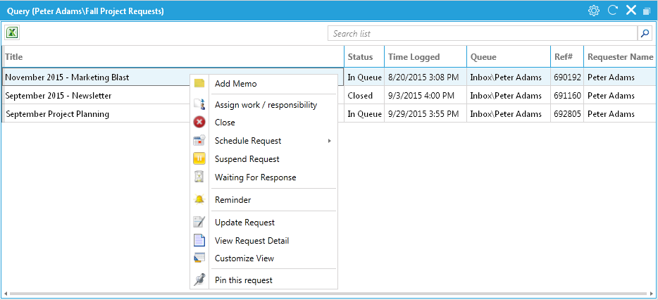Open the settings gear icon in title bar
Screen dimensions: 658x300
click(x=593, y=11)
